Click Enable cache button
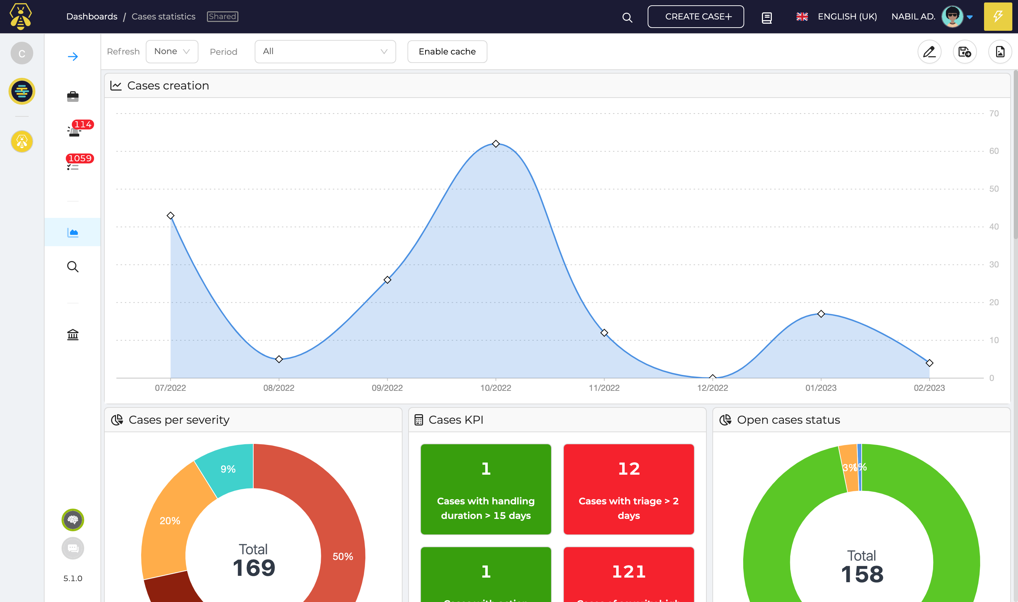 [x=447, y=52]
